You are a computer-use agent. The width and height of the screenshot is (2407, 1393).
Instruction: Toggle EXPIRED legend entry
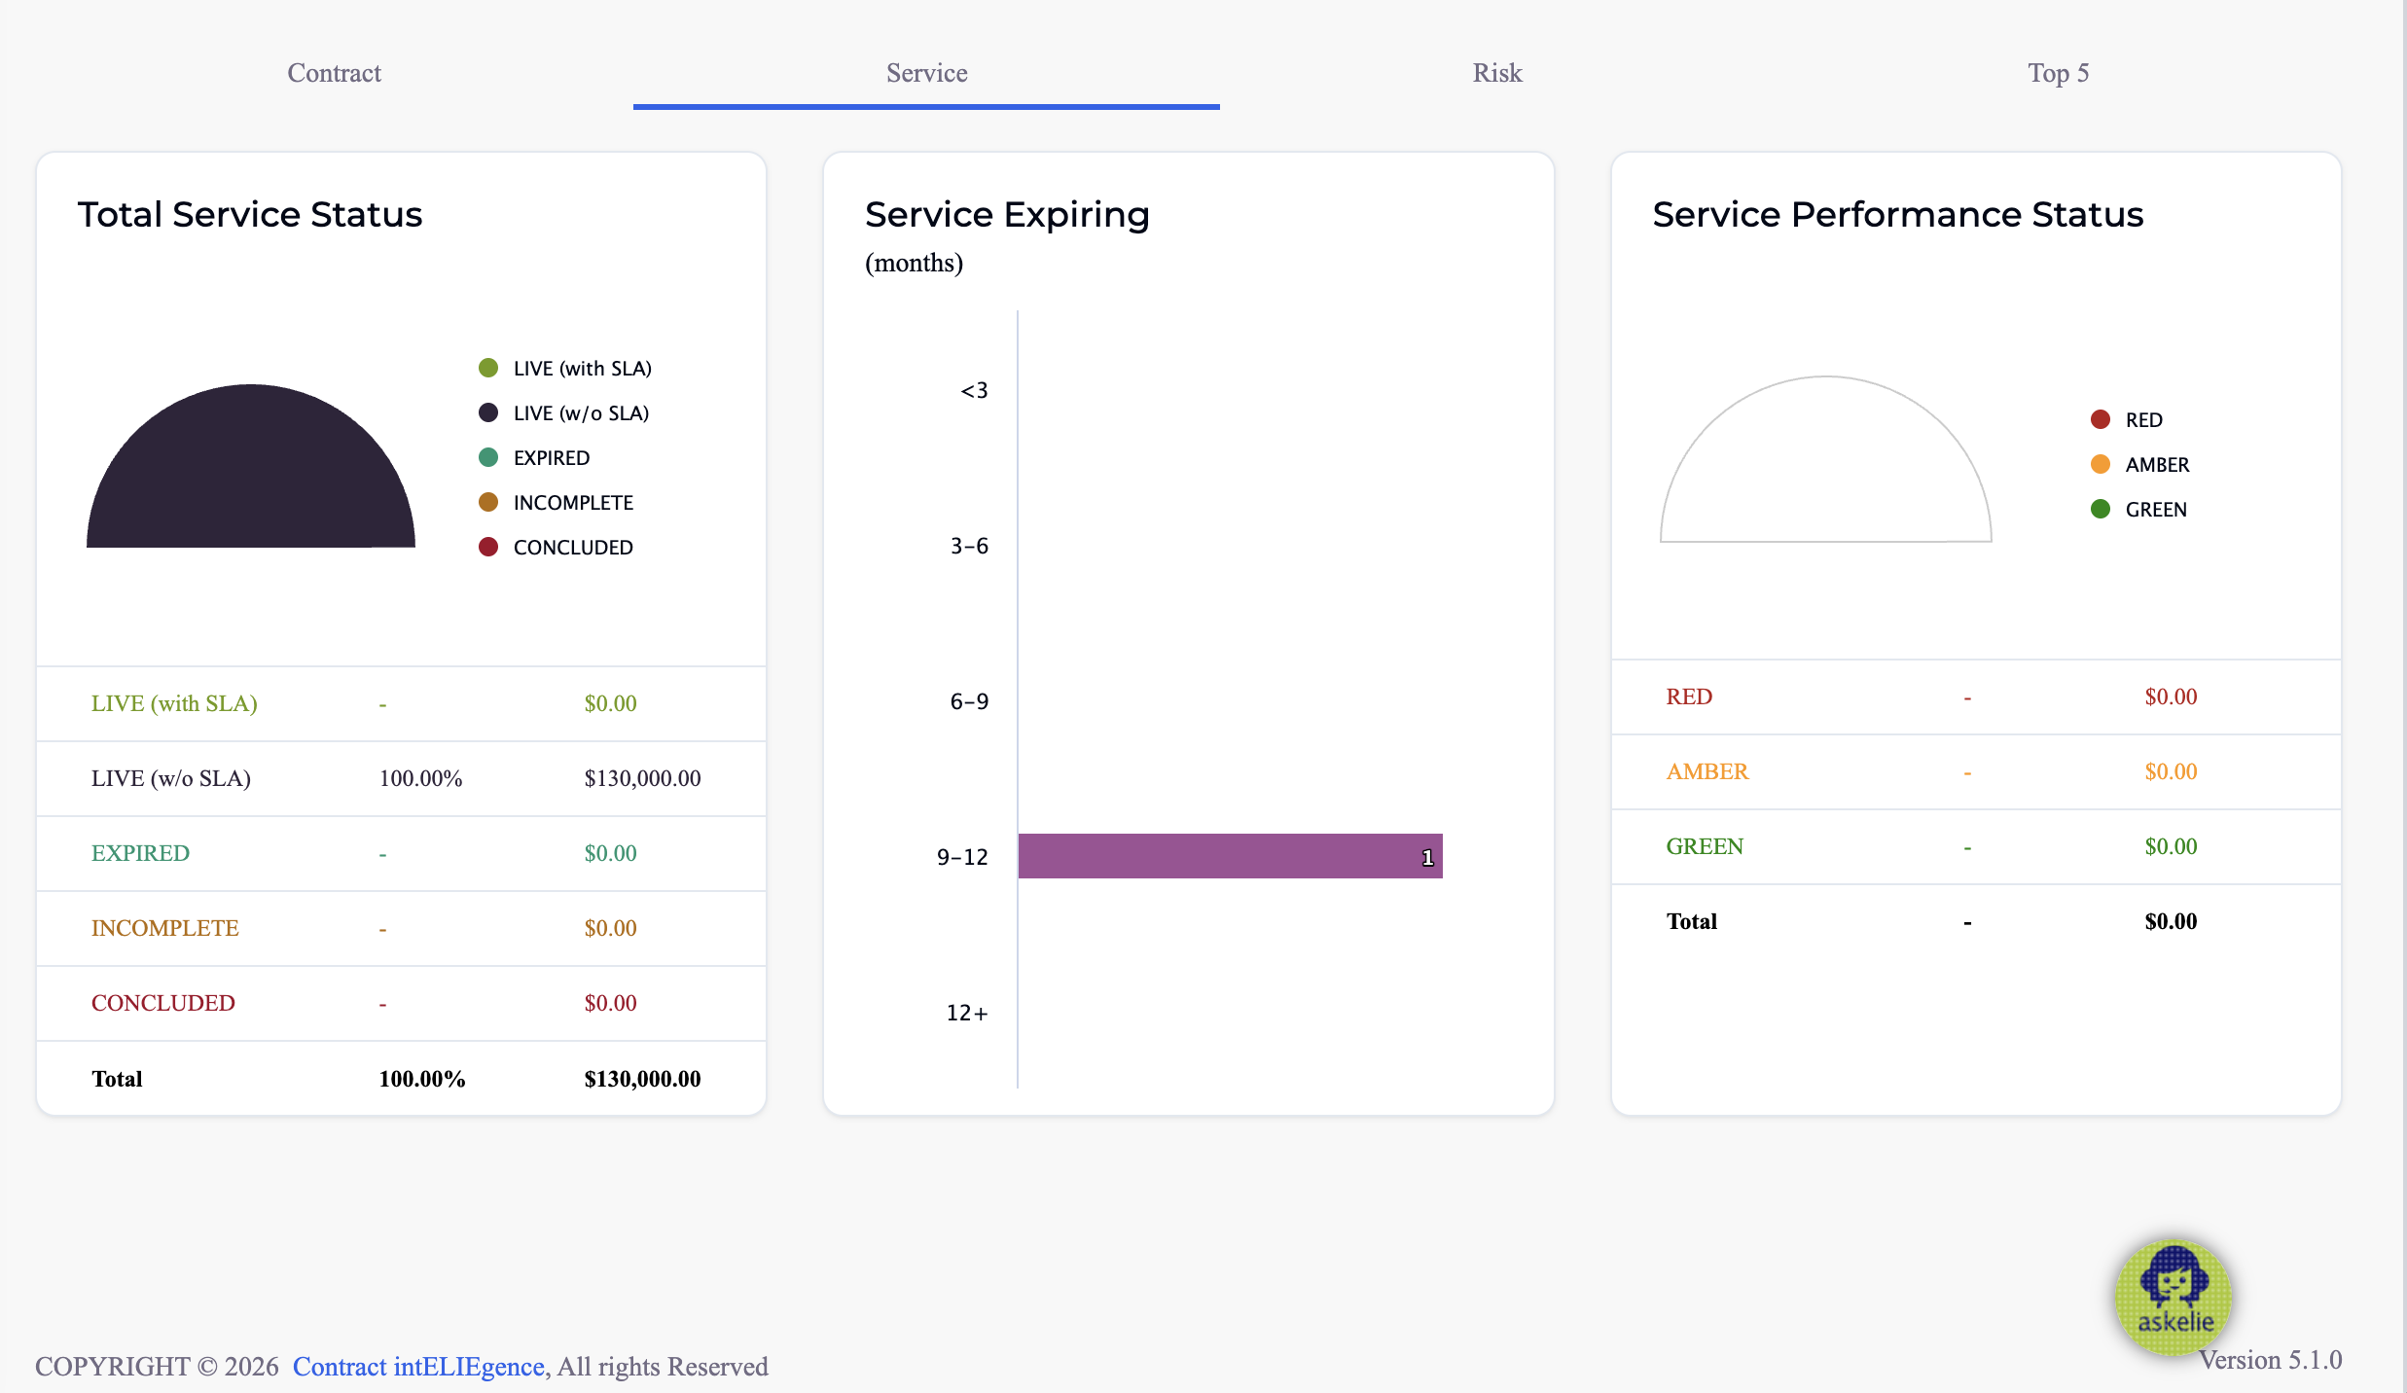[534, 457]
